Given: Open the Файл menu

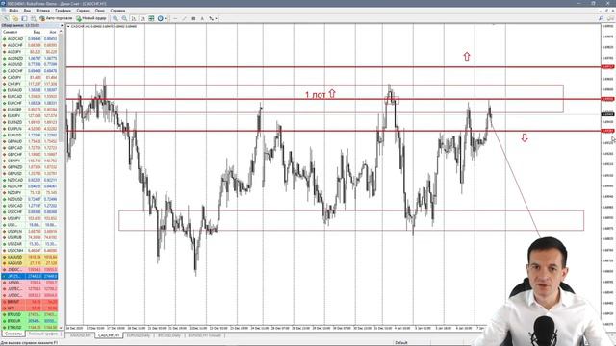Looking at the screenshot, I should [13, 11].
